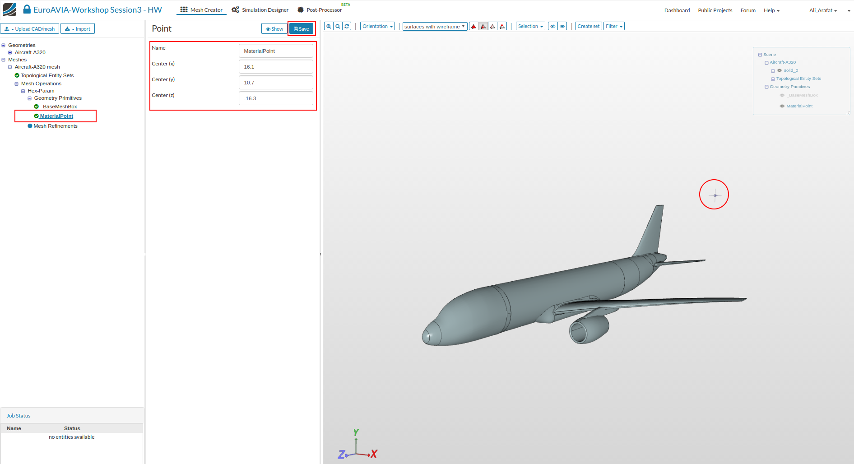
Task: Select the pick-edges mode icon (outlined pyramid)
Action: click(493, 26)
